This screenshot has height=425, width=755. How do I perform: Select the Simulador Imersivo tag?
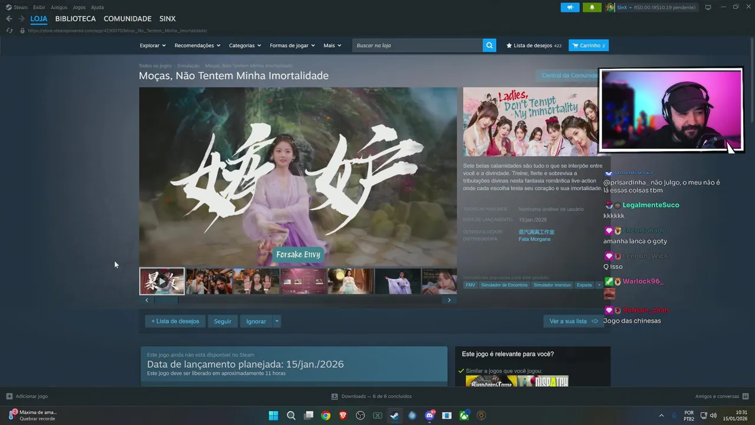pyautogui.click(x=552, y=285)
